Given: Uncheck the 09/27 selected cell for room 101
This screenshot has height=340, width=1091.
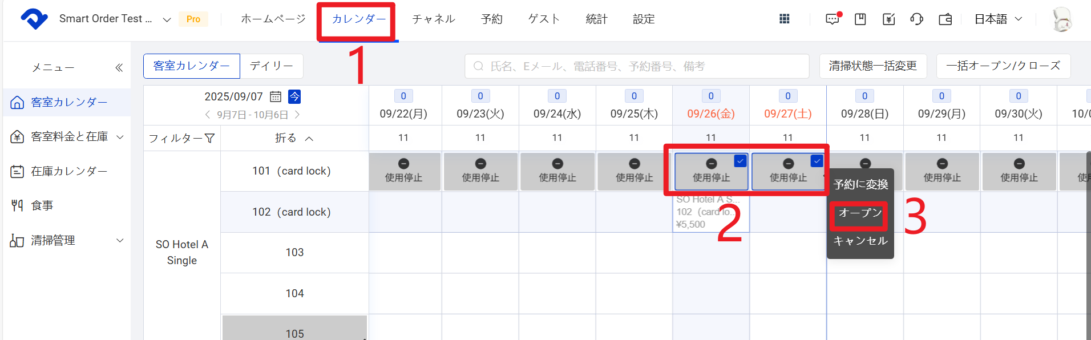Looking at the screenshot, I should click(817, 161).
